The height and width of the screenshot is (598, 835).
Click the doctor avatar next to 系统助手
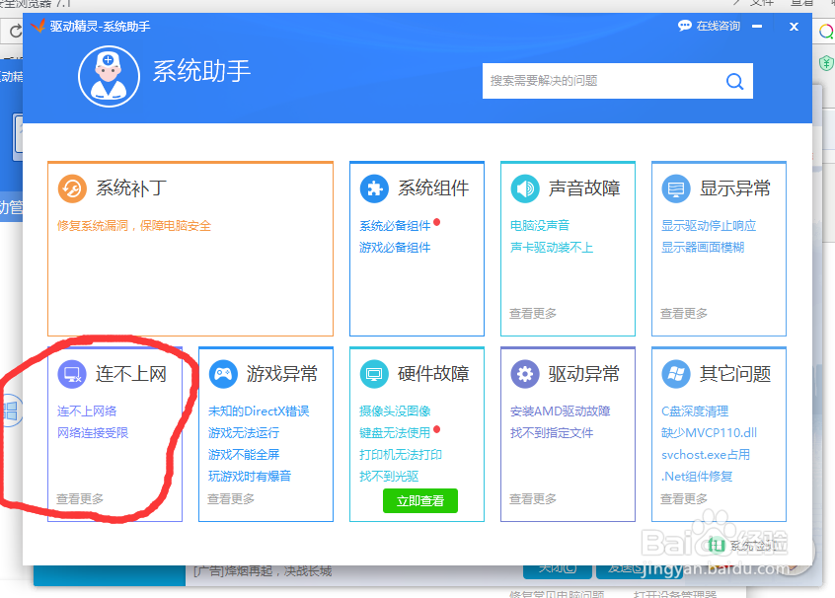tap(109, 77)
